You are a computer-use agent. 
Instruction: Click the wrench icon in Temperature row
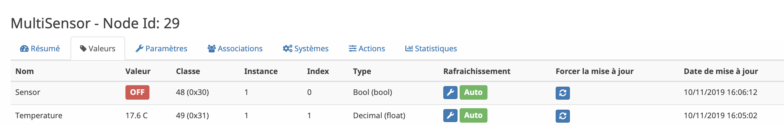point(450,115)
